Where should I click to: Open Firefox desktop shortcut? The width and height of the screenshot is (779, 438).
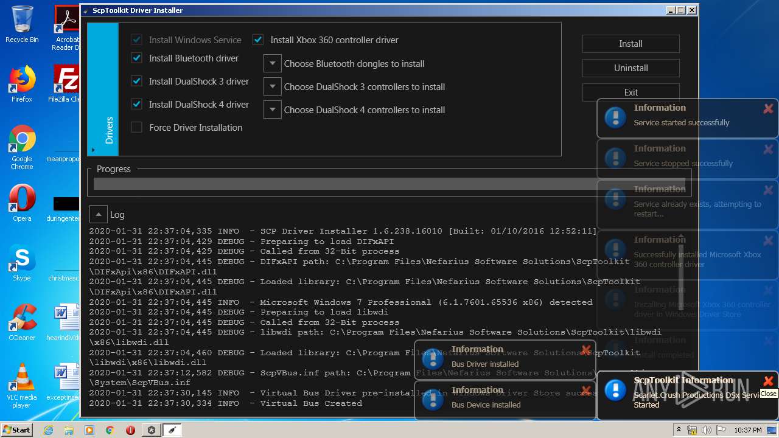point(22,84)
